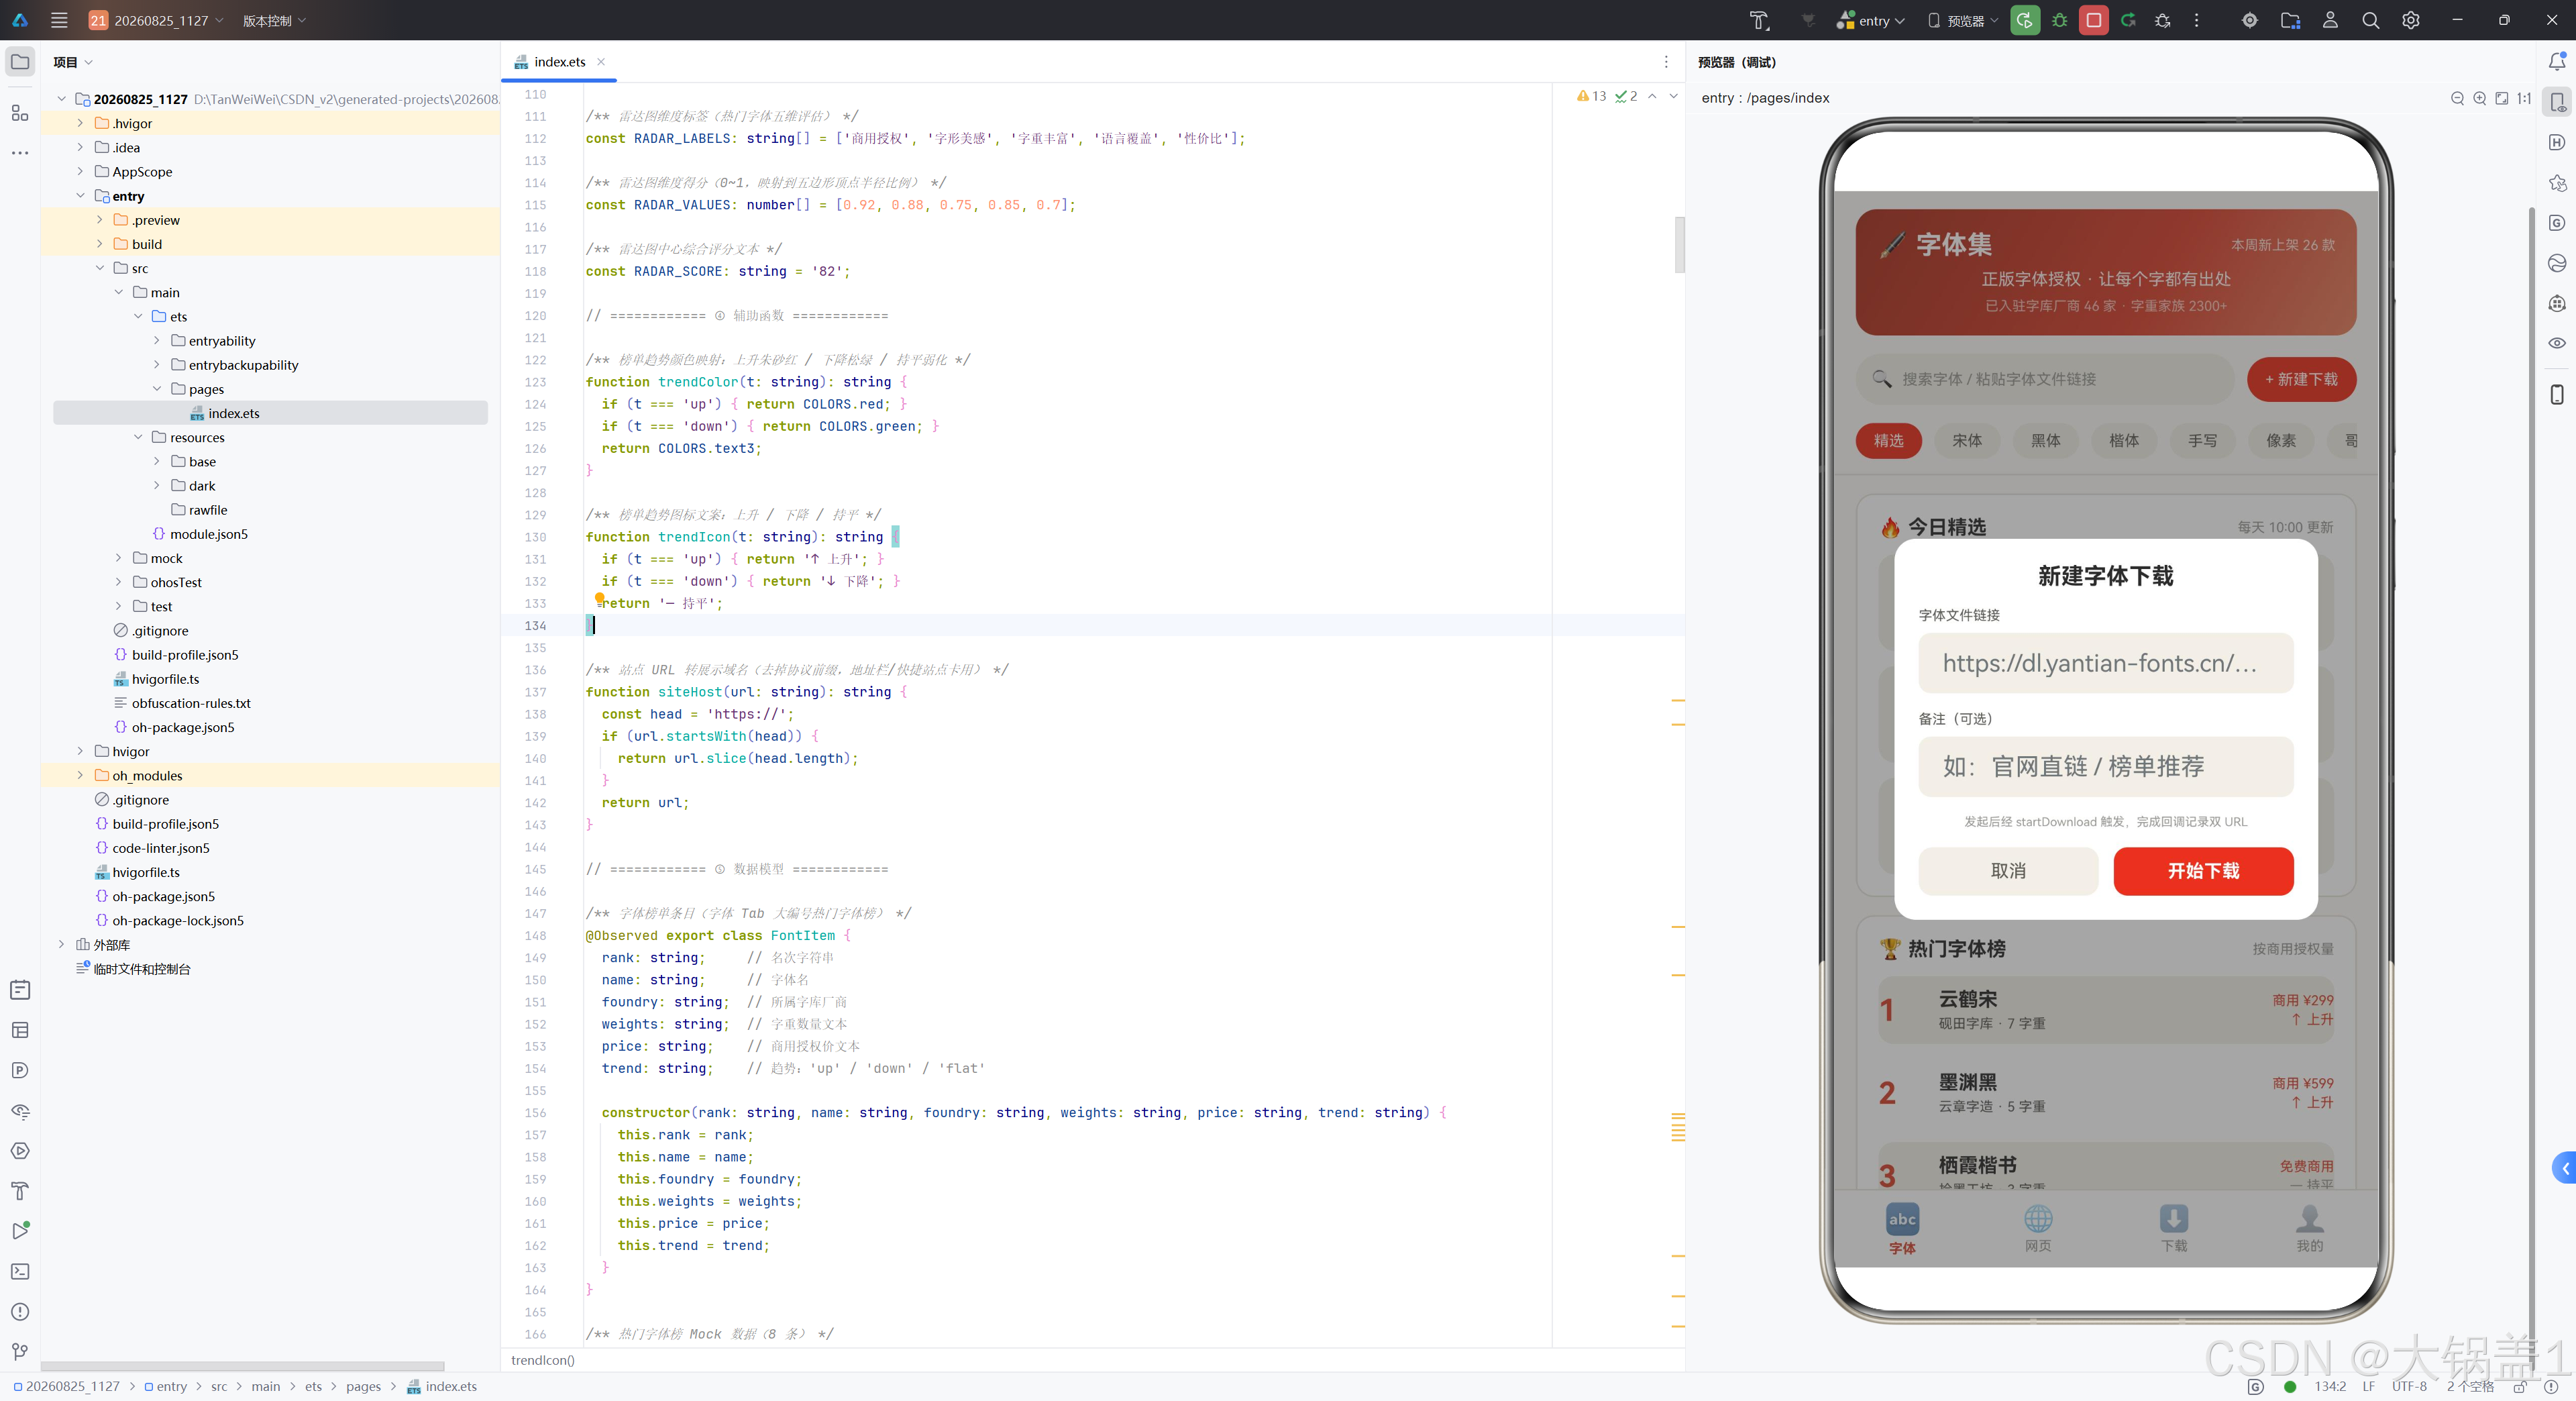
Task: Open the 版本控制 dropdown
Action: coord(274,20)
